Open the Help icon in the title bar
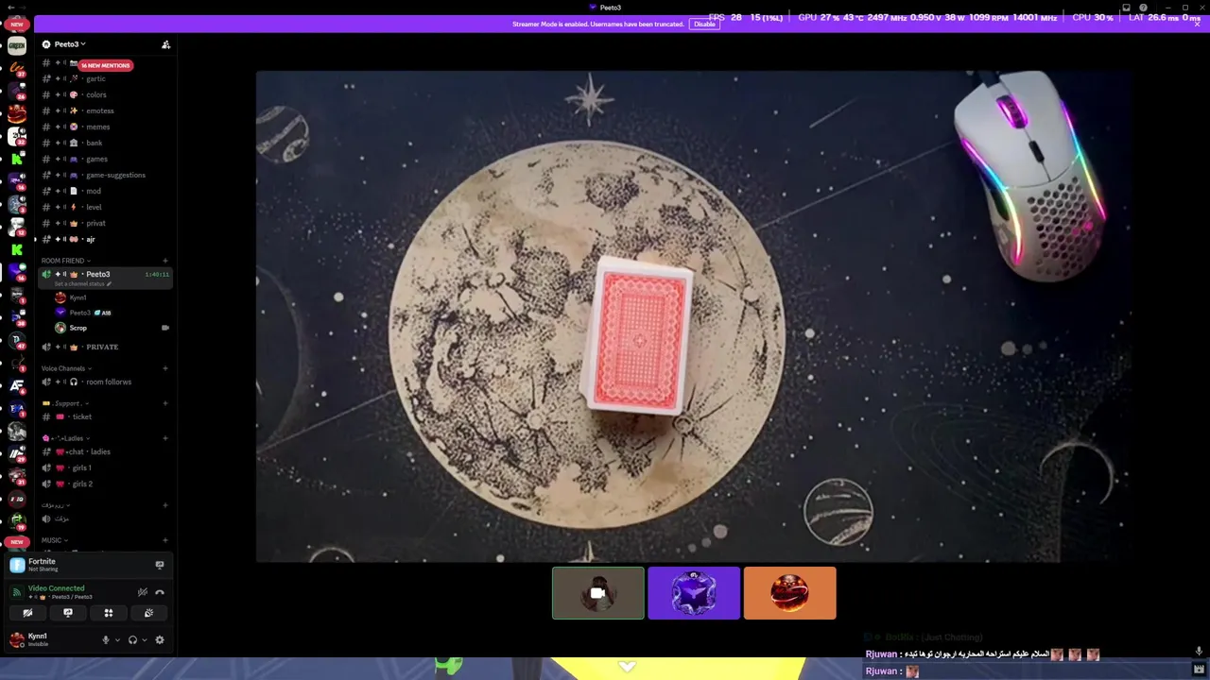 (x=1143, y=8)
